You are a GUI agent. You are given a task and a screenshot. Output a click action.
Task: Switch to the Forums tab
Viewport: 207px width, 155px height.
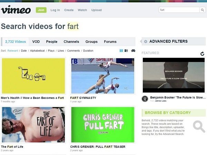pyautogui.click(x=110, y=42)
